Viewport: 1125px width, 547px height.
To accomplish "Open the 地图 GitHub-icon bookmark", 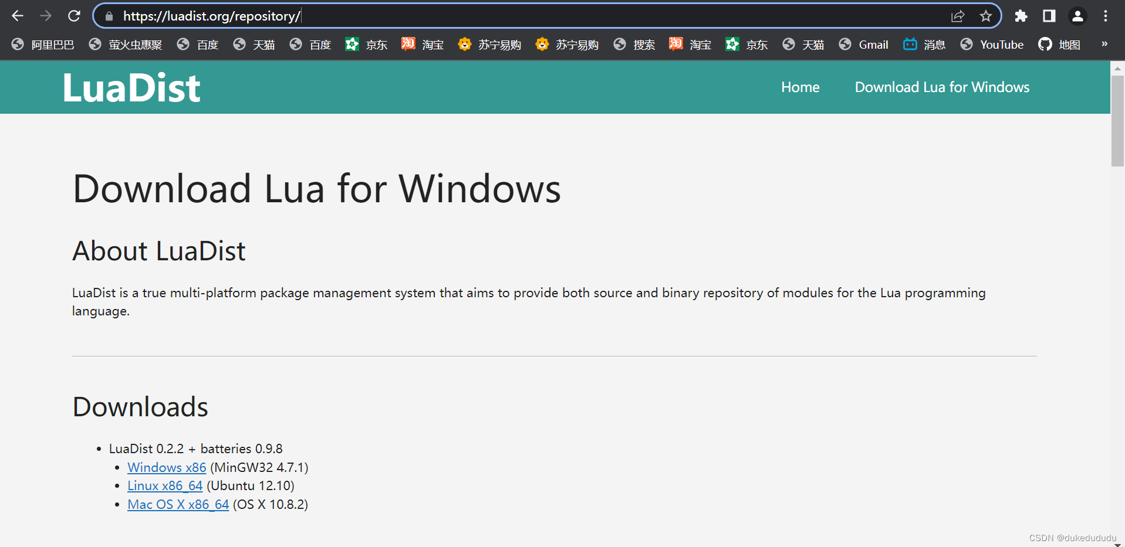I will coord(1059,45).
